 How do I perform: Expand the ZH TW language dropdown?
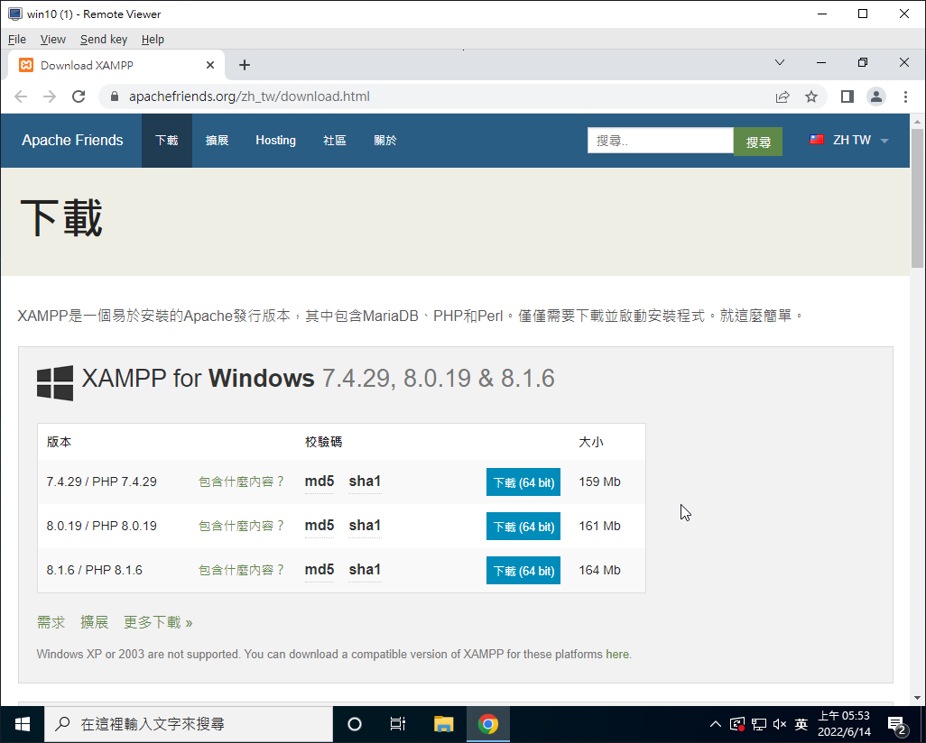pyautogui.click(x=849, y=141)
